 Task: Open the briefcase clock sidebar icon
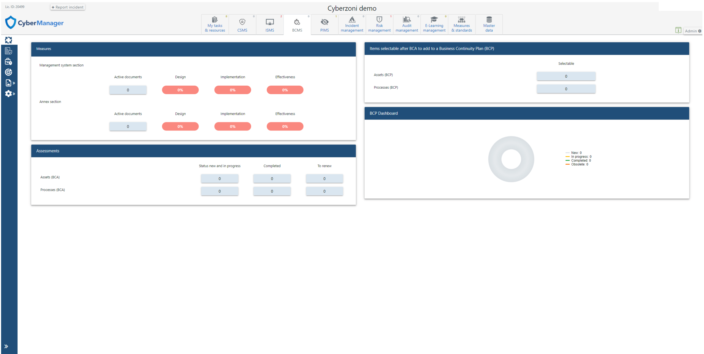[9, 61]
